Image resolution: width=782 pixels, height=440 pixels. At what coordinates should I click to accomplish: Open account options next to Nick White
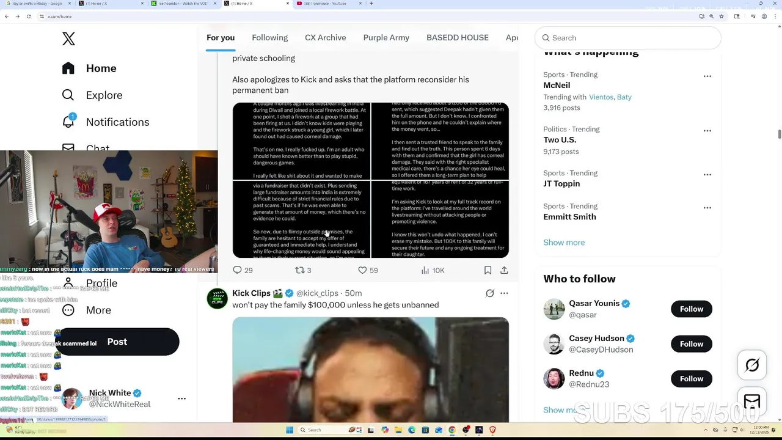click(x=181, y=398)
